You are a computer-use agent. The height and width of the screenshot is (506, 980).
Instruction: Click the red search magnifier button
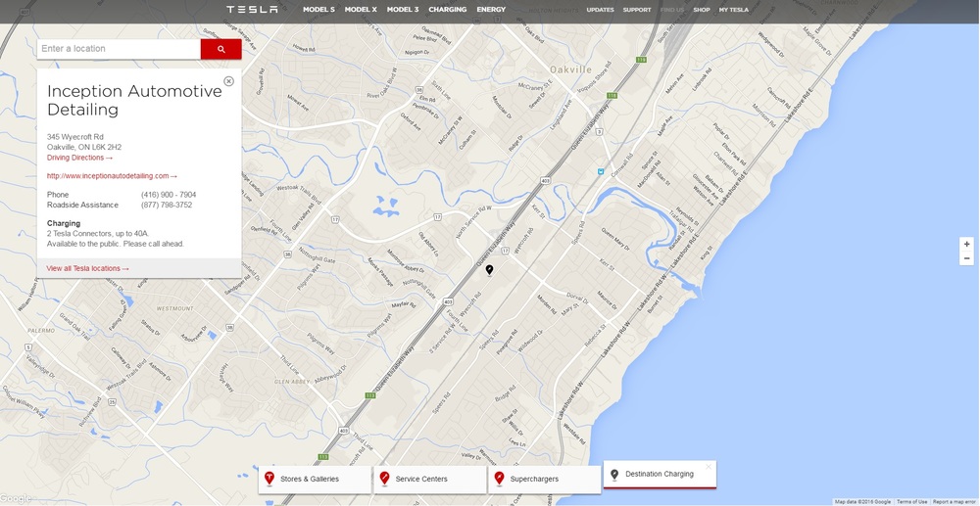coord(220,49)
